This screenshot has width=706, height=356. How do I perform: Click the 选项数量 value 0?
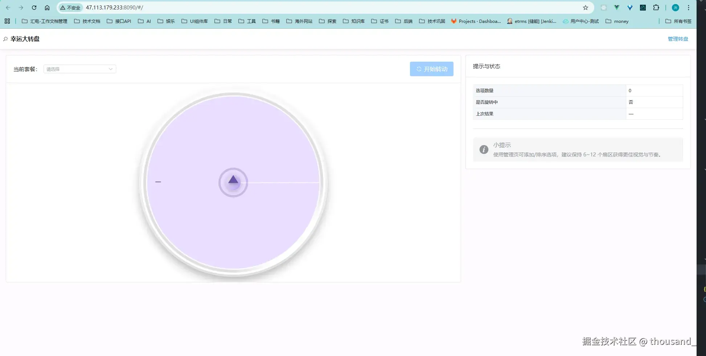(630, 90)
